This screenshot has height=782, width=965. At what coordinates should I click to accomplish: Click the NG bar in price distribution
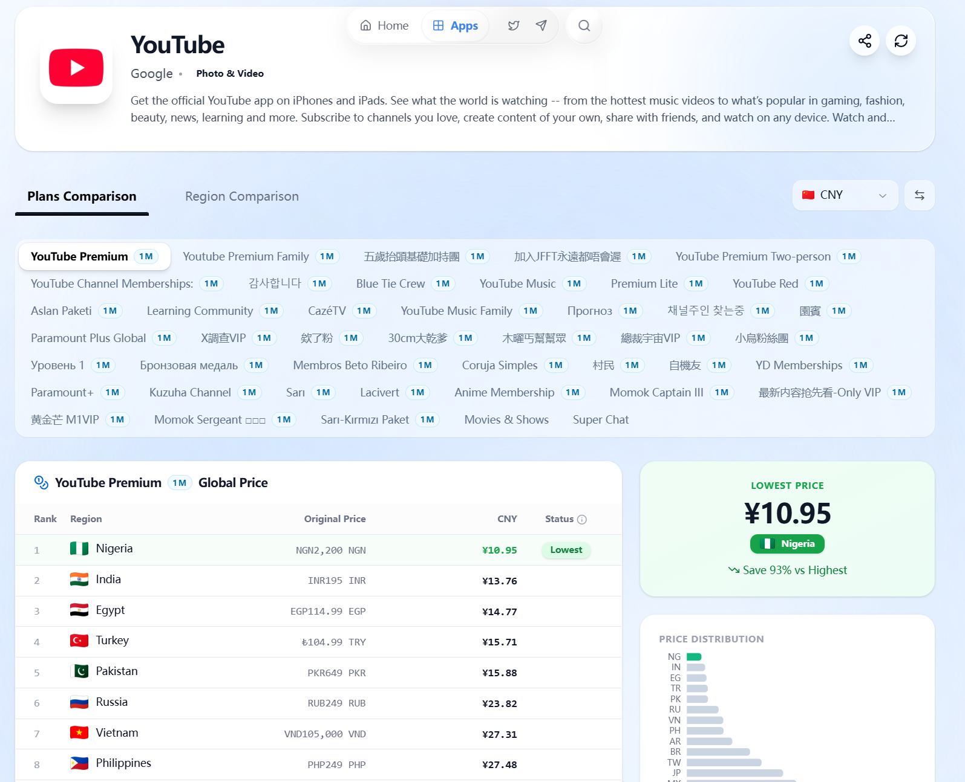694,657
